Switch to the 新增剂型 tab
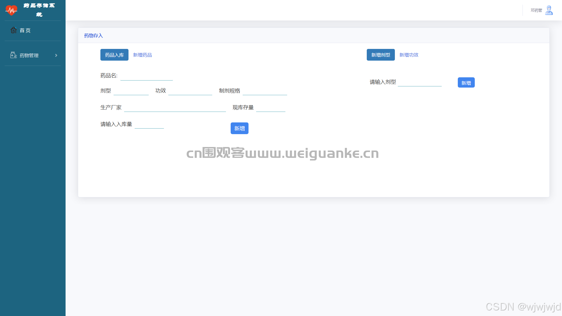Screen dimensions: 562x316 click(x=381, y=55)
